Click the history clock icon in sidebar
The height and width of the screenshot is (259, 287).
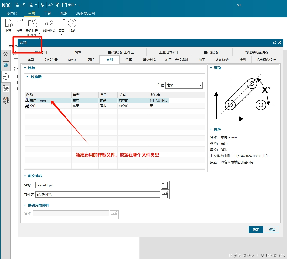[x=6, y=77]
